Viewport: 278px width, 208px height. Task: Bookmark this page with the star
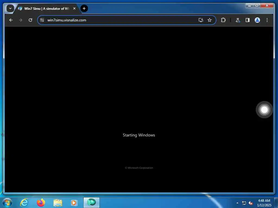tap(210, 20)
